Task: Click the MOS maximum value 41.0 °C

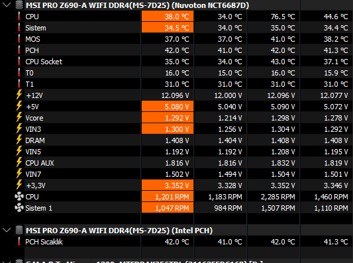Action: point(283,39)
